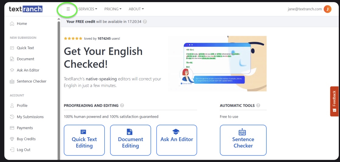Click the textranch logo
This screenshot has width=340, height=162.
point(26,9)
